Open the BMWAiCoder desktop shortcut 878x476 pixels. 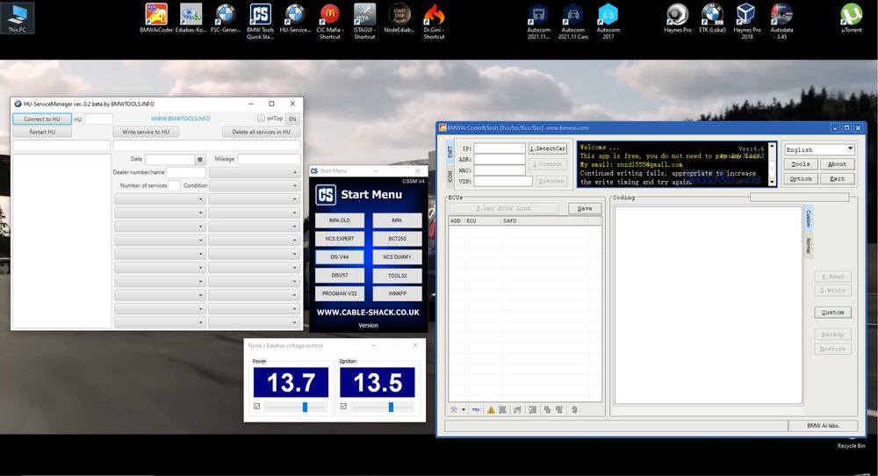click(156, 15)
